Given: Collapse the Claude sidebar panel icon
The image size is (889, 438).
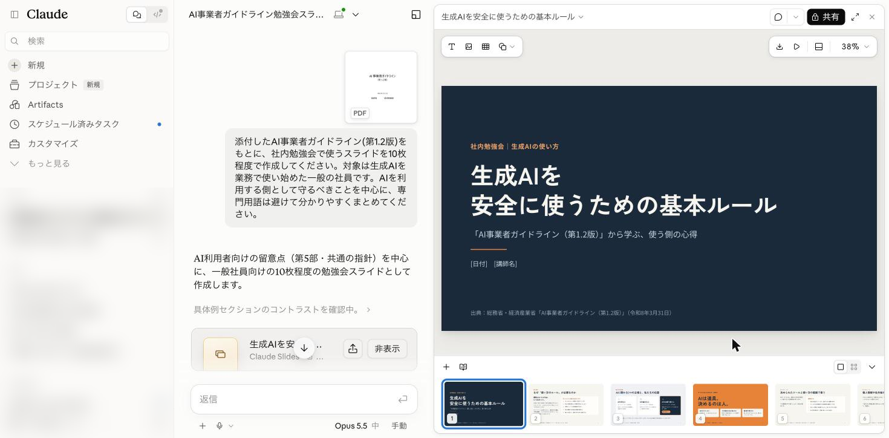Looking at the screenshot, I should 15,14.
